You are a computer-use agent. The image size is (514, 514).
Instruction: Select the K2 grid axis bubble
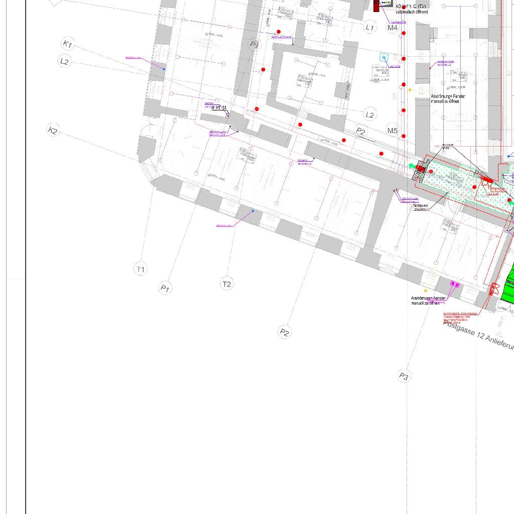(x=53, y=131)
